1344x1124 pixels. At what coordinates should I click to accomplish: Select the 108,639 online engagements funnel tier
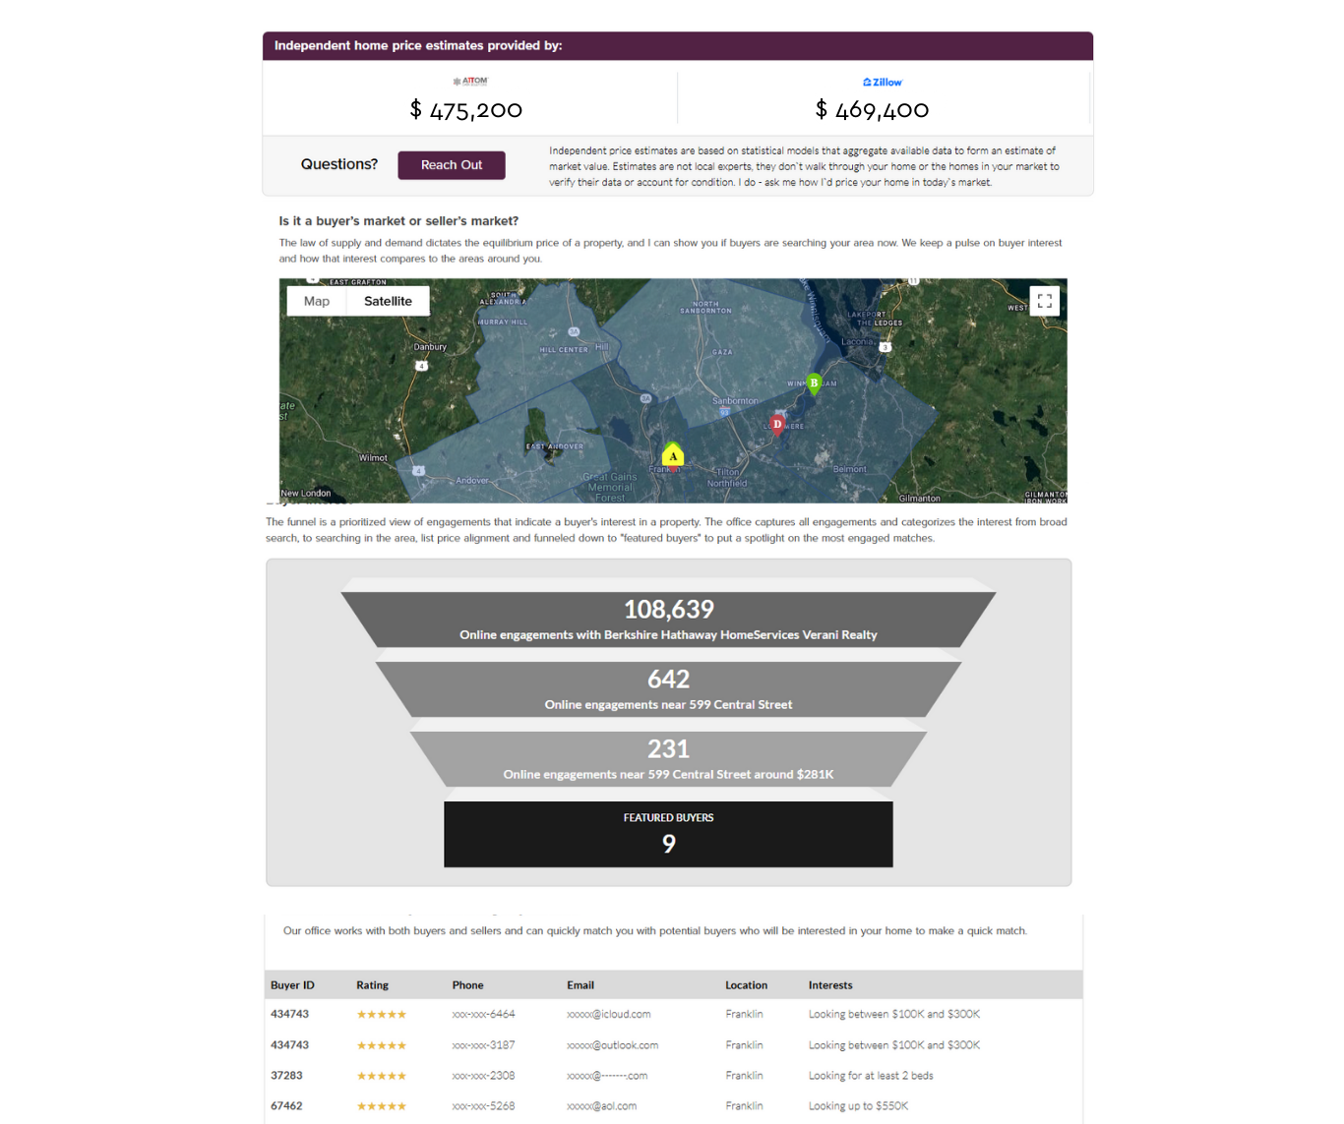click(x=668, y=620)
